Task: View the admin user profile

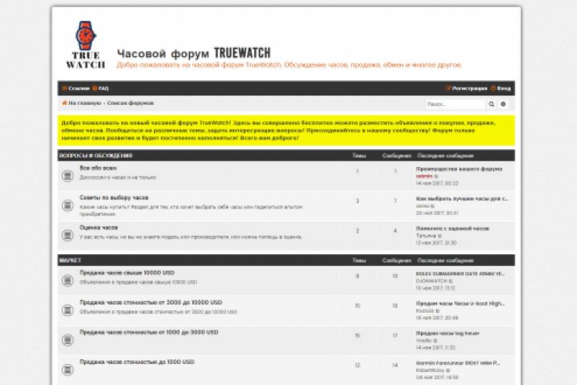Action: click(424, 176)
